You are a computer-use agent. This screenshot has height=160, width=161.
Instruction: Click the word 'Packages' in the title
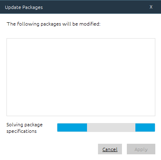click(33, 7)
